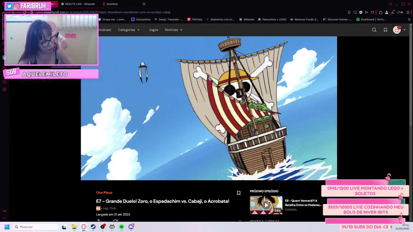Open the Discover Games bookmark
The image size is (413, 232).
(x=337, y=19)
